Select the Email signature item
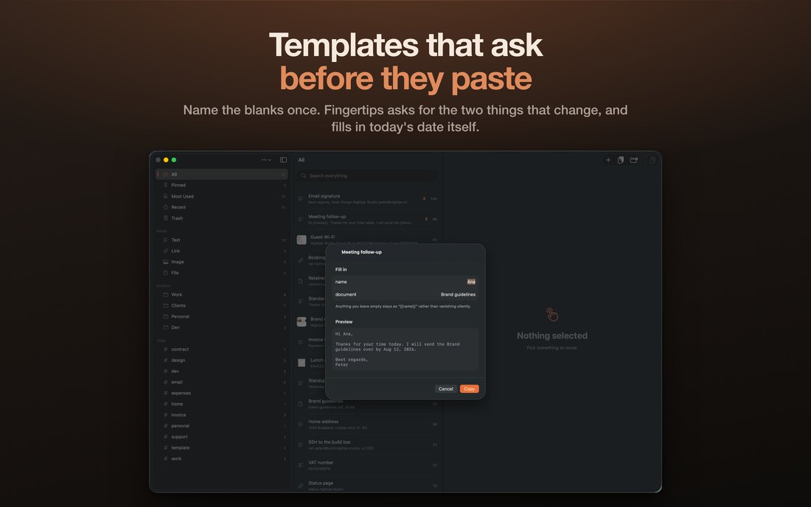The image size is (811, 507). point(367,198)
